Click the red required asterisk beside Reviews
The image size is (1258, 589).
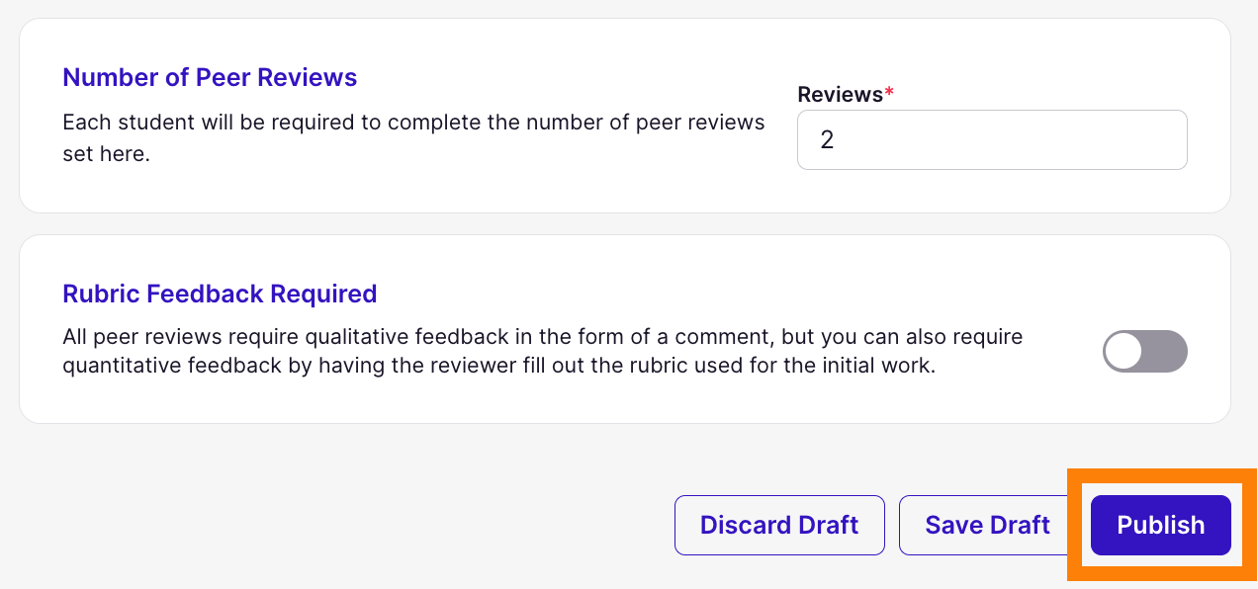pyautogui.click(x=889, y=92)
